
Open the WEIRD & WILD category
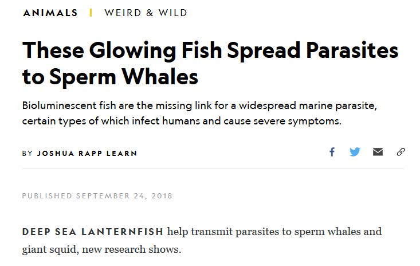146,13
